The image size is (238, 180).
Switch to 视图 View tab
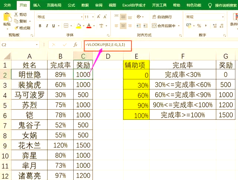click(x=112, y=5)
